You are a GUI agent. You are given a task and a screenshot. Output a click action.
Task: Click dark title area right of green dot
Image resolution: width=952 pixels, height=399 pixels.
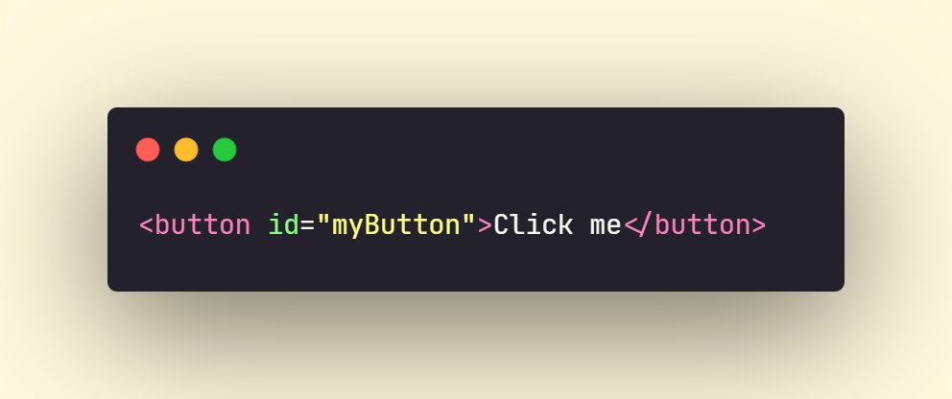pyautogui.click(x=535, y=150)
